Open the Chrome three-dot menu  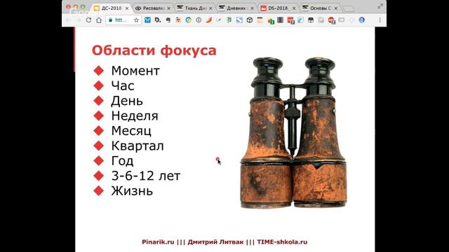380,20
